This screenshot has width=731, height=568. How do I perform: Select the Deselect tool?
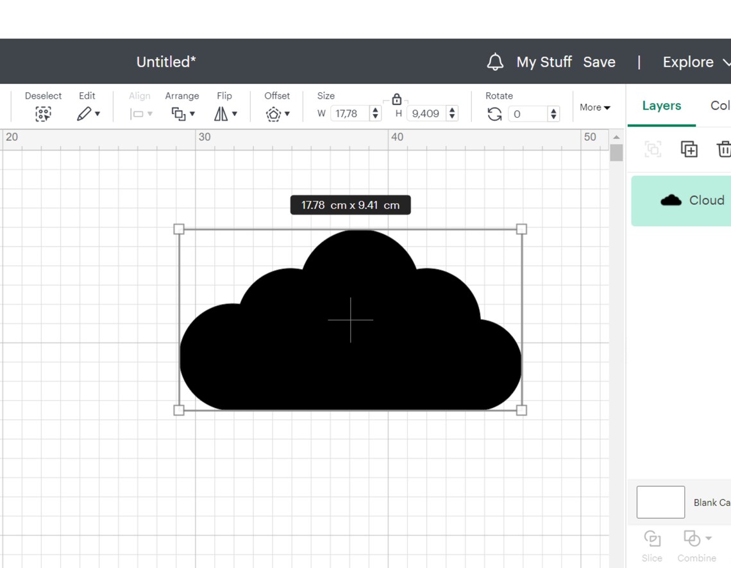pyautogui.click(x=42, y=113)
